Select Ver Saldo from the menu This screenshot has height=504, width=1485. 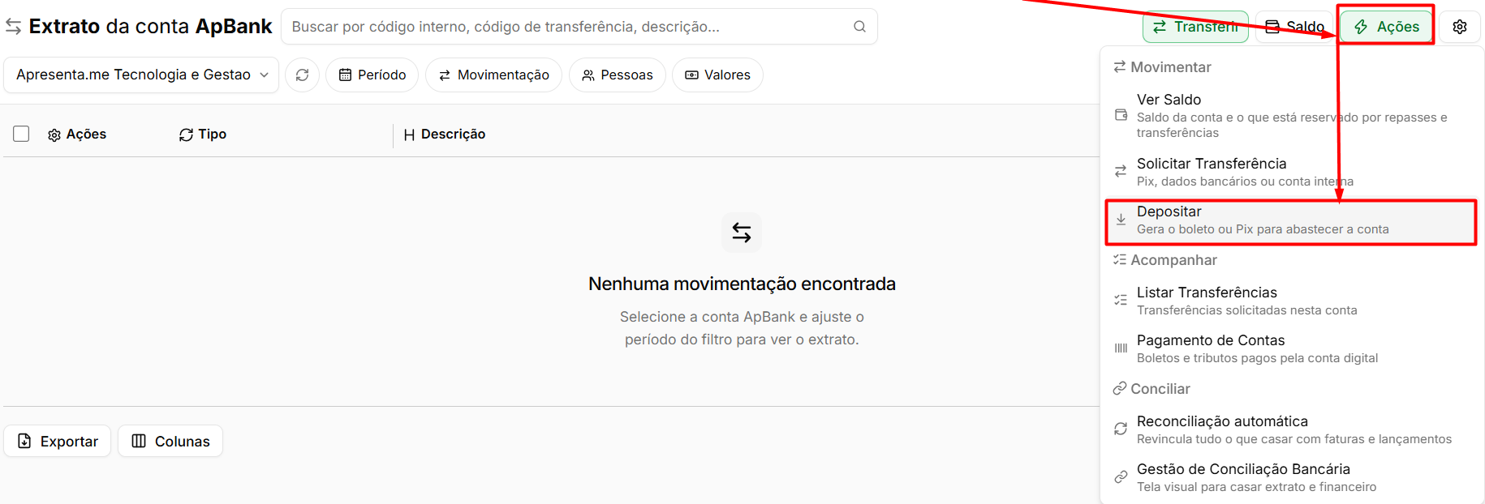[x=1291, y=115]
